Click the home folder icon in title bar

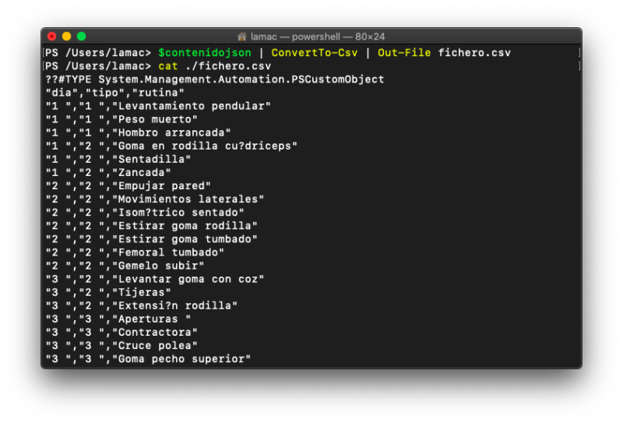click(x=242, y=37)
